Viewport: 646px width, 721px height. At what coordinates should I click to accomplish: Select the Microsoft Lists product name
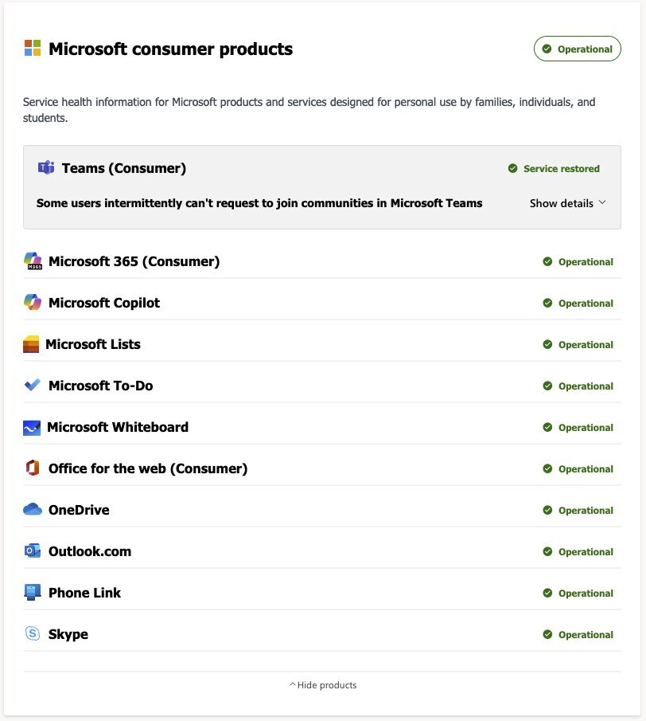click(x=93, y=344)
